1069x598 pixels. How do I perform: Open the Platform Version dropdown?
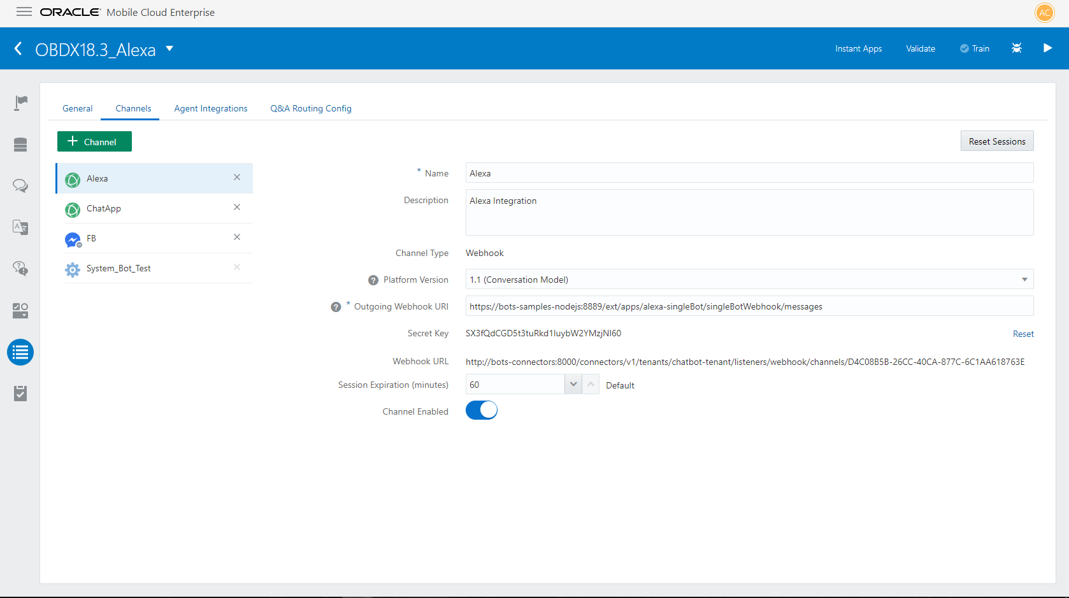click(x=749, y=280)
